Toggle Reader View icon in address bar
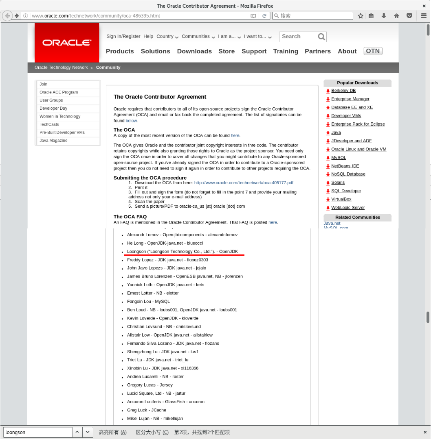431x439 pixels. click(253, 16)
